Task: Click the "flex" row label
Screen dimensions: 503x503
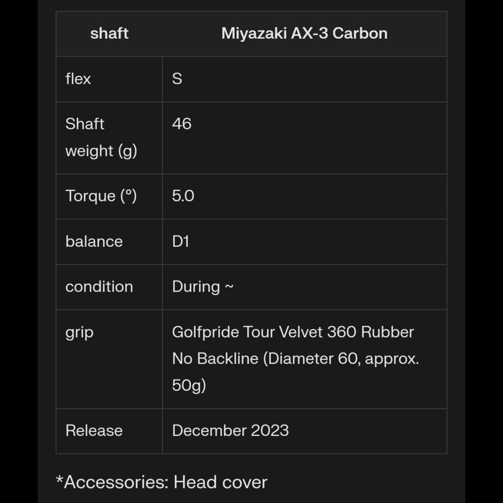Action: [x=78, y=79]
